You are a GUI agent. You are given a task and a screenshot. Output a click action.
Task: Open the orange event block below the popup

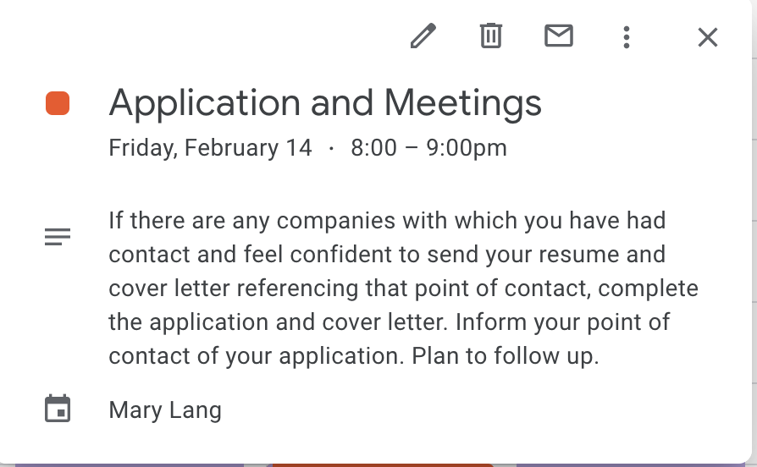(x=383, y=465)
